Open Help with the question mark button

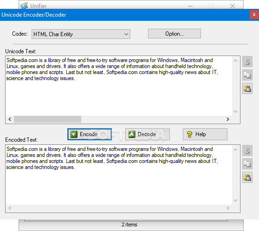coord(205,134)
